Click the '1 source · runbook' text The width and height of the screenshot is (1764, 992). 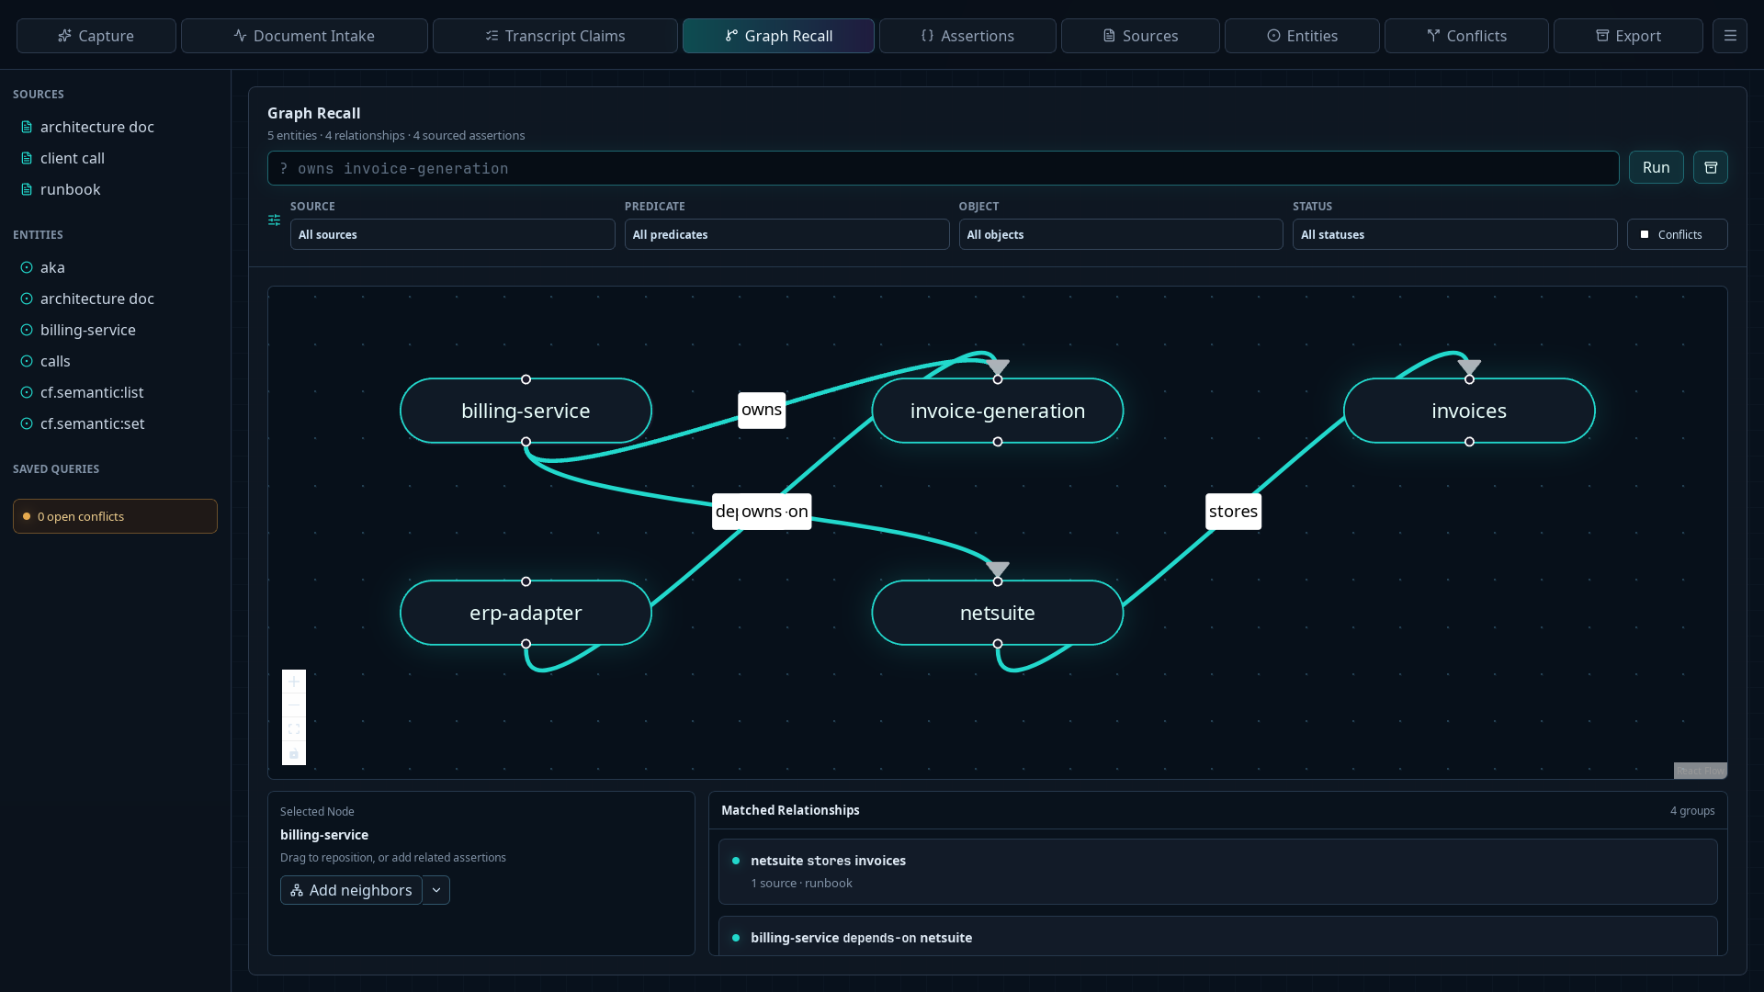pos(801,883)
